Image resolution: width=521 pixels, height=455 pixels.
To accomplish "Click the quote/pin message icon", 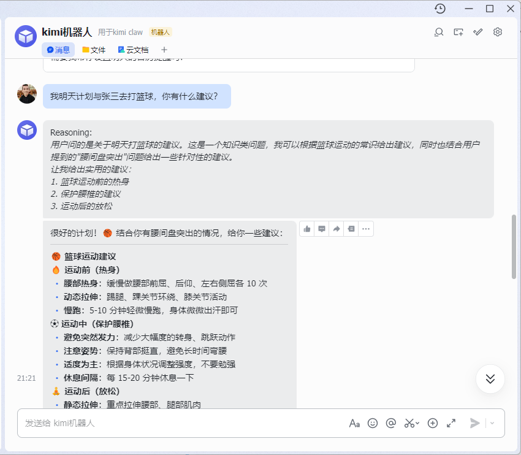I will [351, 229].
